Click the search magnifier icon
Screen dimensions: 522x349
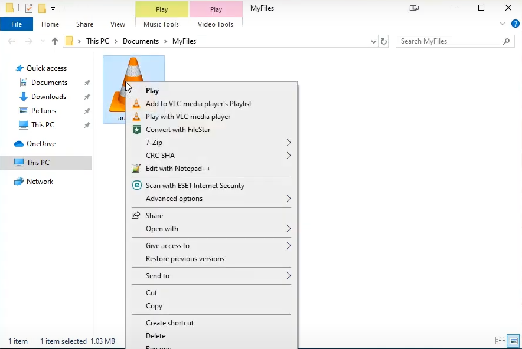pyautogui.click(x=507, y=41)
